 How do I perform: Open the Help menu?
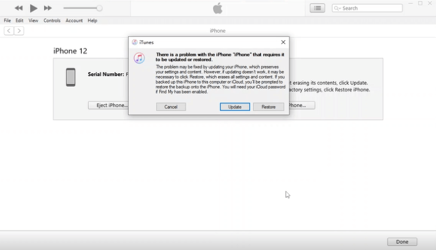tap(92, 20)
